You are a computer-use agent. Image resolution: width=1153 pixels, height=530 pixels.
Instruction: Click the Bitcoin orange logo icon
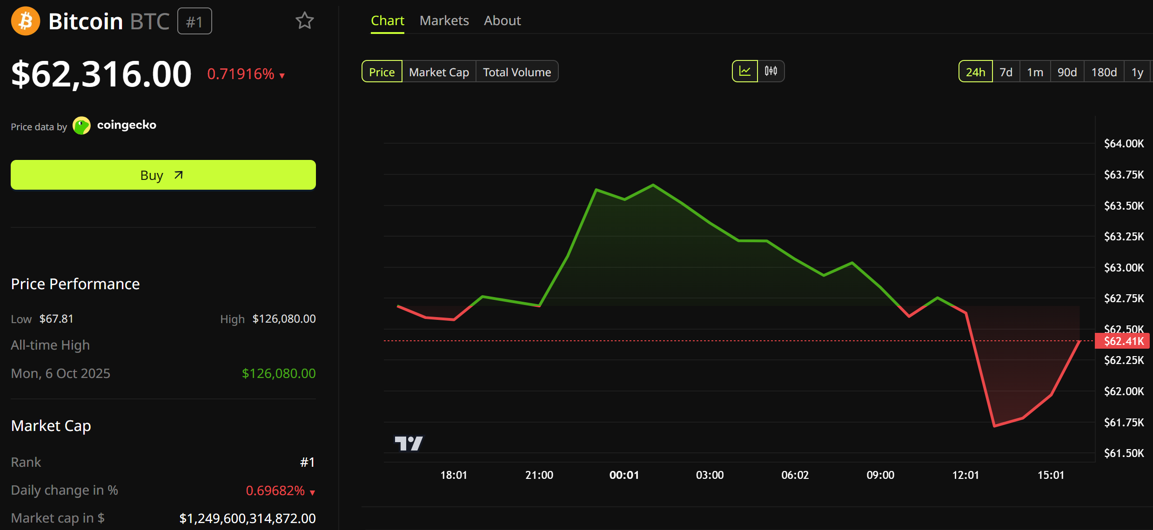[x=26, y=21]
